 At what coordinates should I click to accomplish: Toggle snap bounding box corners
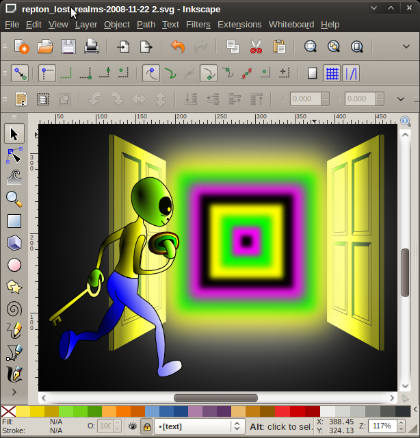click(47, 73)
